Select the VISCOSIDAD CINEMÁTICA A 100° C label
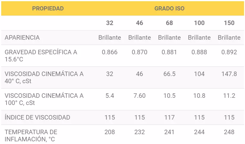The height and width of the screenshot is (144, 245). (x=44, y=99)
